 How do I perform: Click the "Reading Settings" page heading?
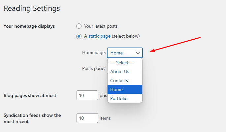point(32,8)
